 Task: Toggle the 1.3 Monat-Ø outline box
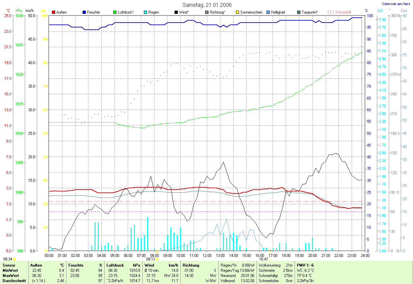[x=329, y=12]
